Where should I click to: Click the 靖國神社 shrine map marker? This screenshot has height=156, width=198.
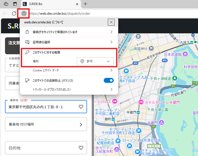pos(151,48)
